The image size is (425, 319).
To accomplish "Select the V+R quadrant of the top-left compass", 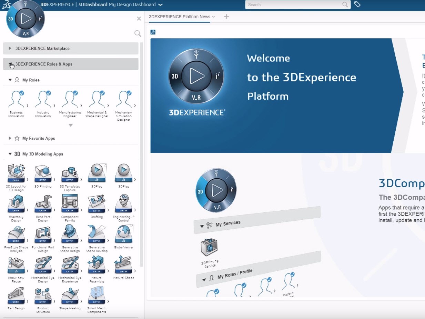I will [x=26, y=33].
